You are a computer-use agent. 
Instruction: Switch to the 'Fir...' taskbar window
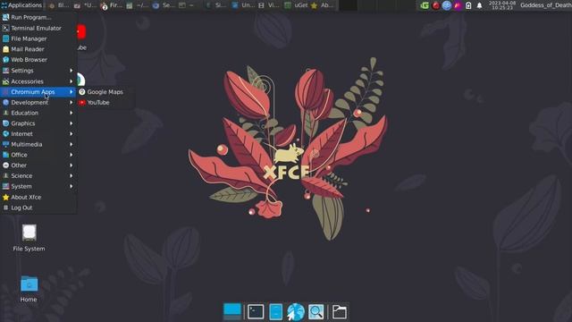(x=111, y=5)
